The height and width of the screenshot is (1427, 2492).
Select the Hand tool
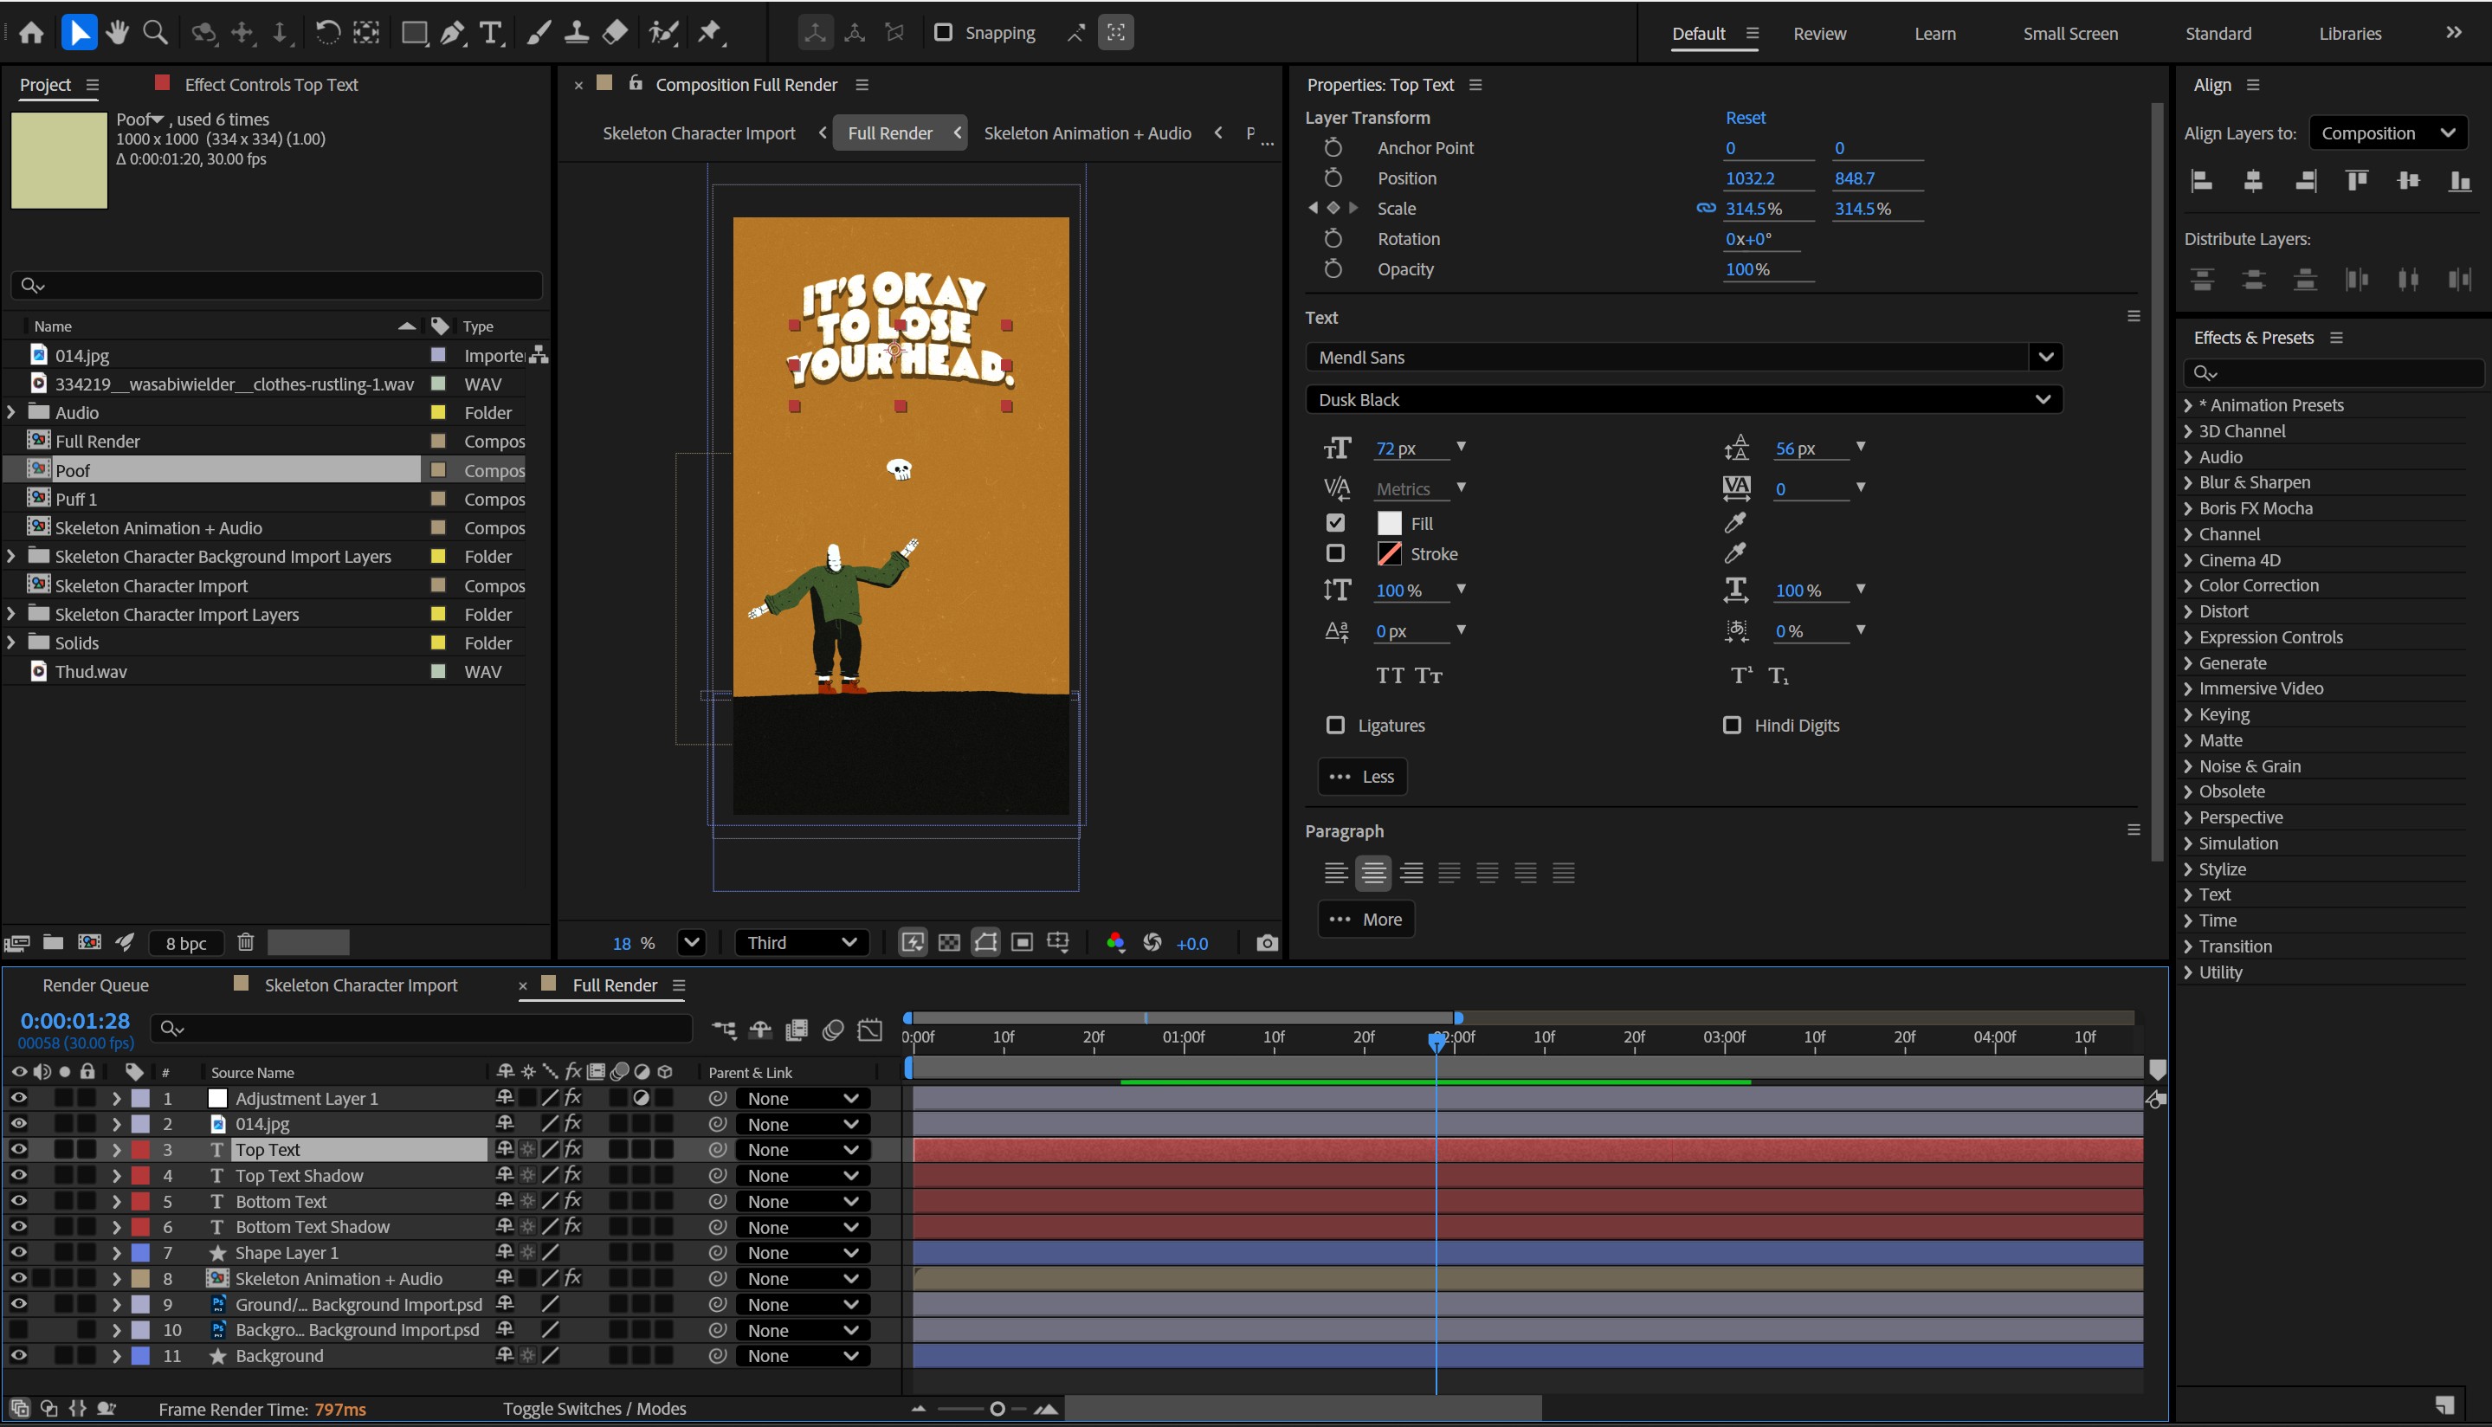117,32
